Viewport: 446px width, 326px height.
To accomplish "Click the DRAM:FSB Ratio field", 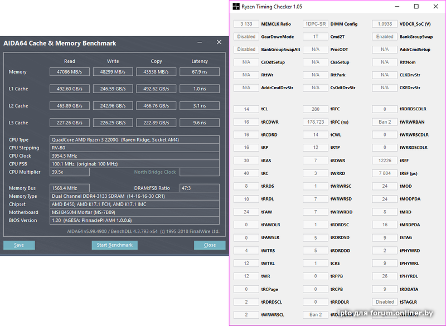I will pos(200,188).
